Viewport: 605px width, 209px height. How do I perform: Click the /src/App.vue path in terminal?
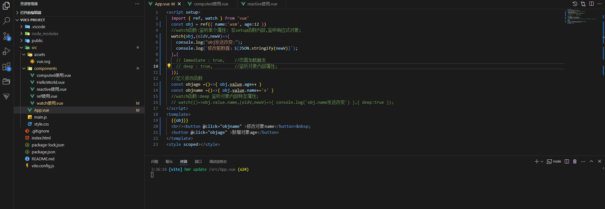pyautogui.click(x=222, y=169)
